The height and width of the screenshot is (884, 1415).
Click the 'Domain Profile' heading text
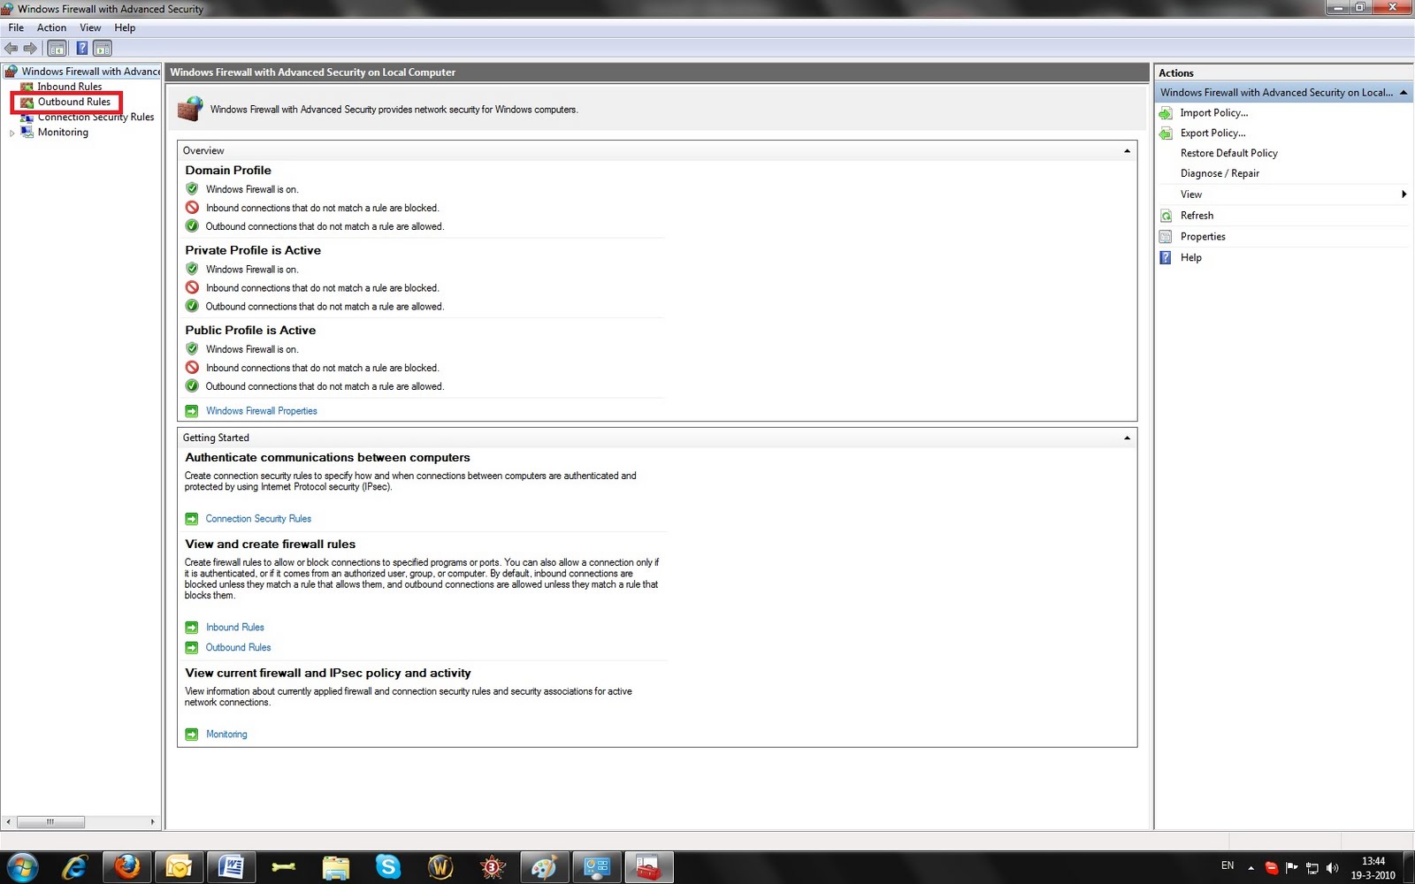(228, 171)
